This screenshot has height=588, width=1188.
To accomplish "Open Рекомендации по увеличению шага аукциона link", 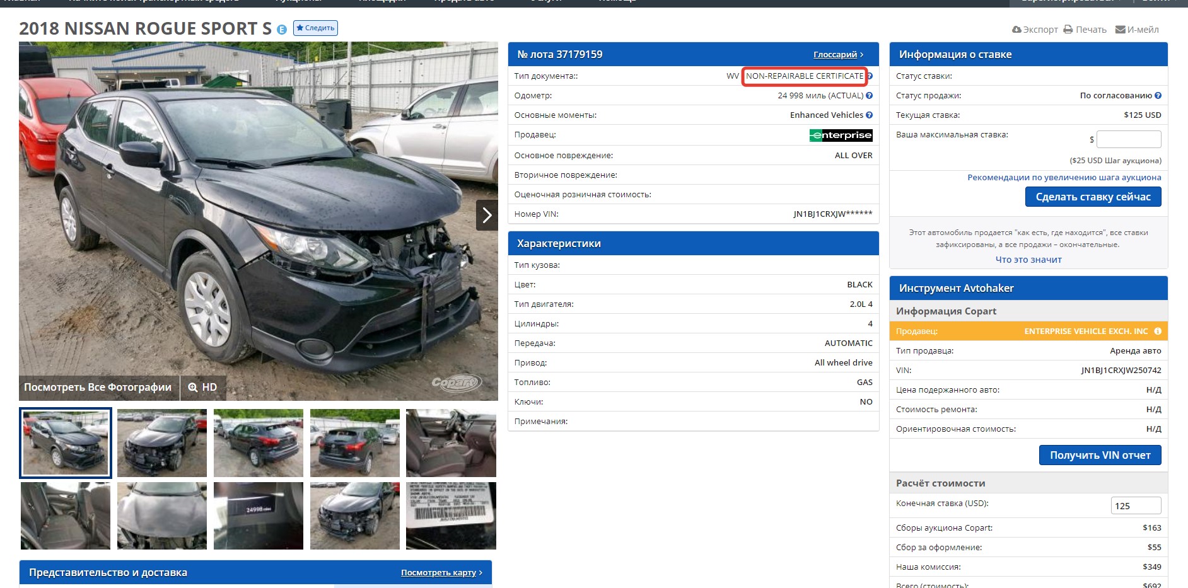I will (x=1064, y=178).
